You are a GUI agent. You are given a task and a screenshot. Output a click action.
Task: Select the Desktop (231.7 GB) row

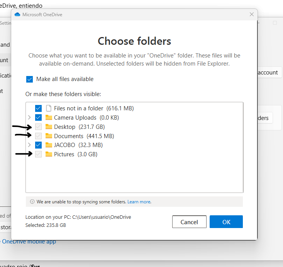80,127
